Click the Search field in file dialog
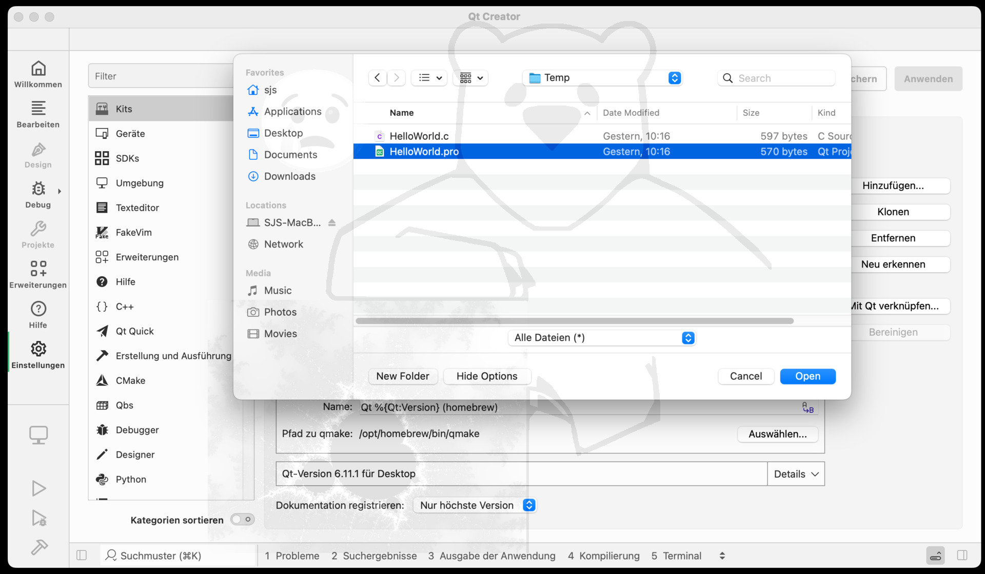Screen dimensions: 985x574 (777, 78)
